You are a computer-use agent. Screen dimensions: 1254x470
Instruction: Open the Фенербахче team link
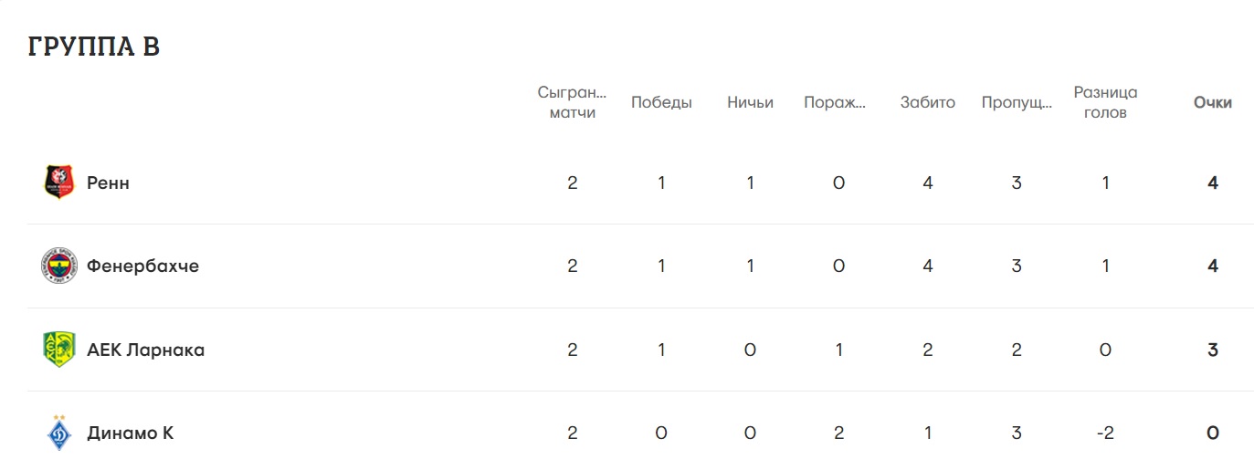click(x=142, y=266)
